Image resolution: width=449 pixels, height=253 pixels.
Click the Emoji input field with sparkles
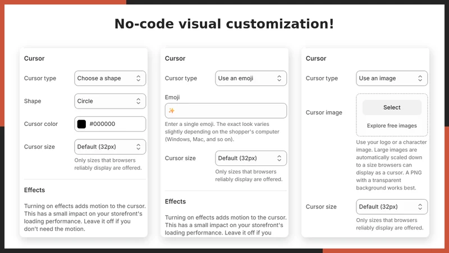click(x=226, y=111)
